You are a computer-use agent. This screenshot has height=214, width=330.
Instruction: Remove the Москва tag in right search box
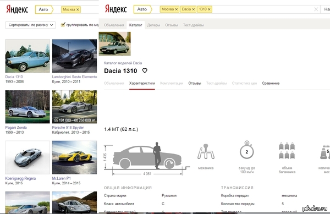pos(177,9)
